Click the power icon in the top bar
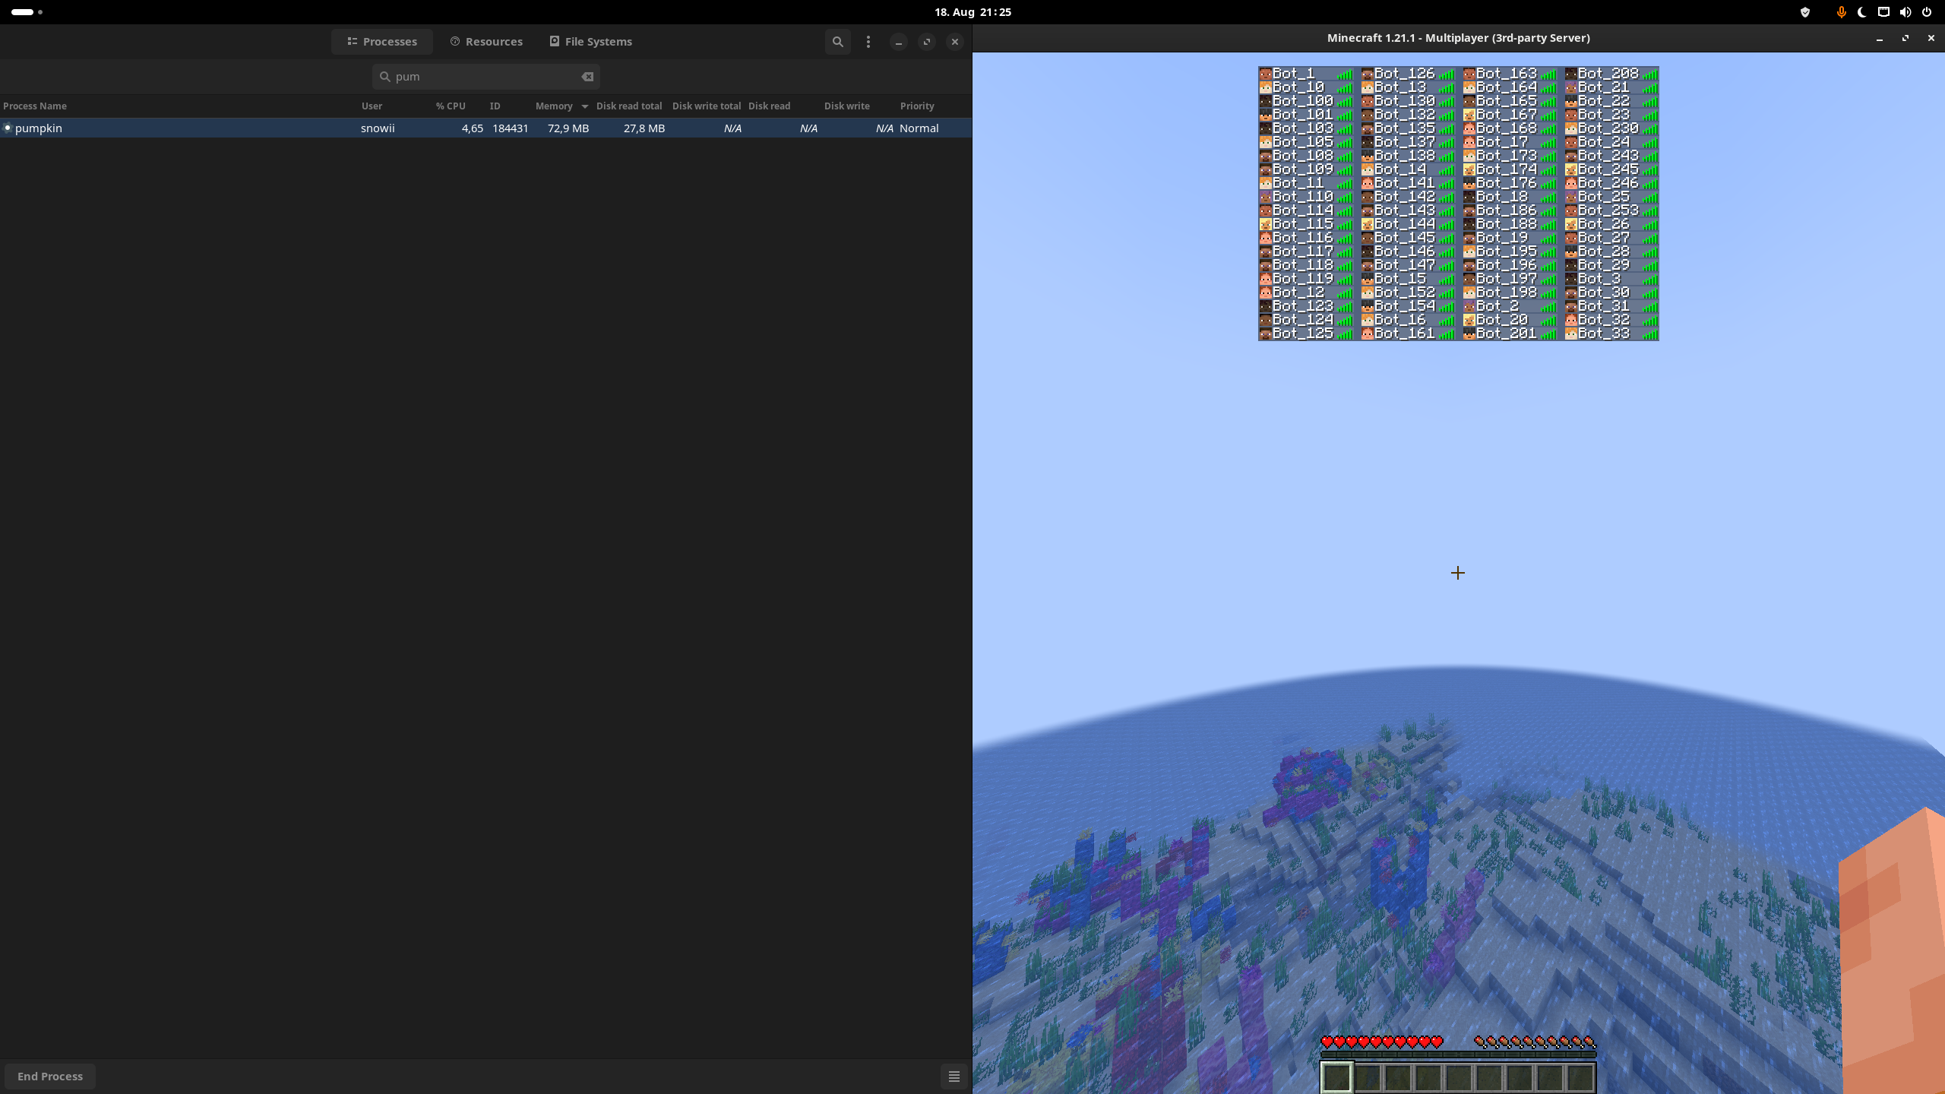The image size is (1945, 1094). (x=1927, y=12)
